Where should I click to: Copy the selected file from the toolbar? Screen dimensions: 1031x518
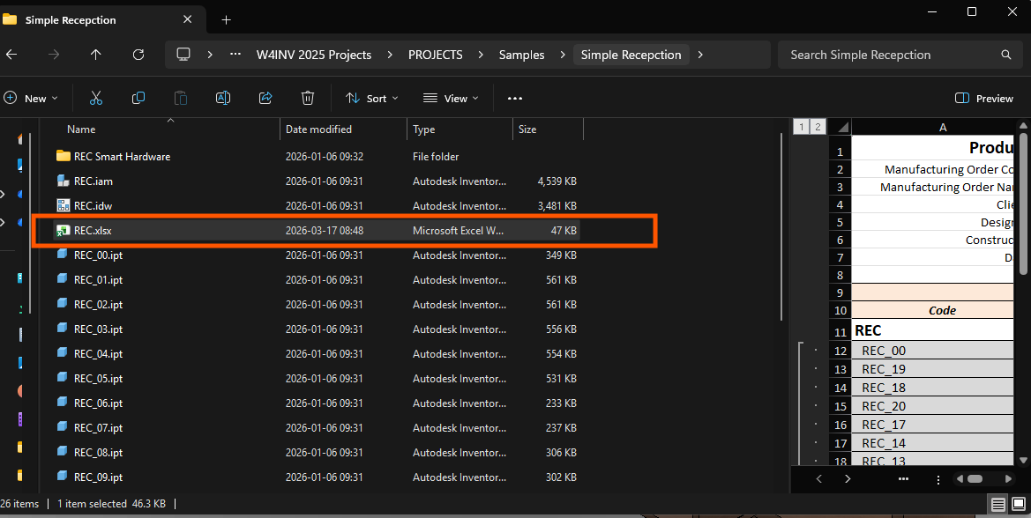click(138, 99)
